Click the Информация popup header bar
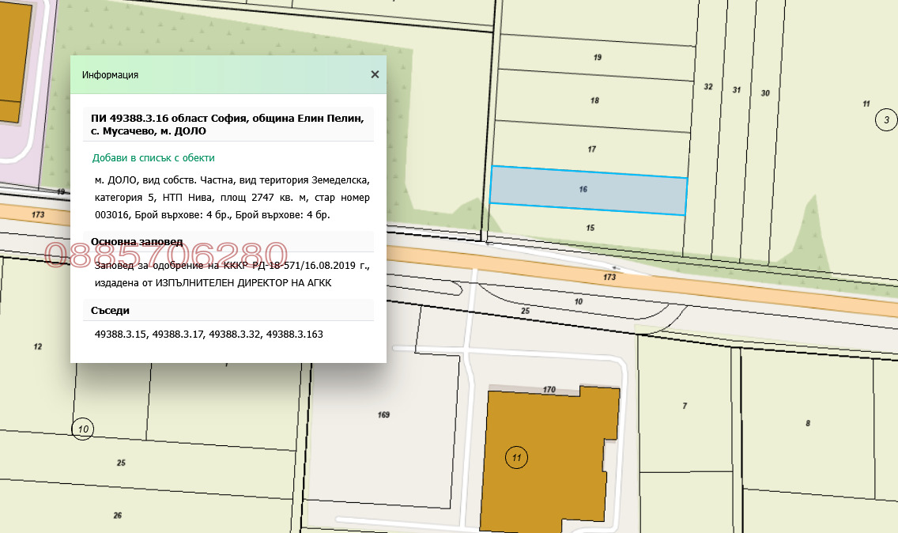Screen dimensions: 898x533 [221, 75]
